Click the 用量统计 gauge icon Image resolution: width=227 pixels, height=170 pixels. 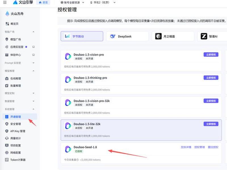pyautogui.click(x=7, y=138)
